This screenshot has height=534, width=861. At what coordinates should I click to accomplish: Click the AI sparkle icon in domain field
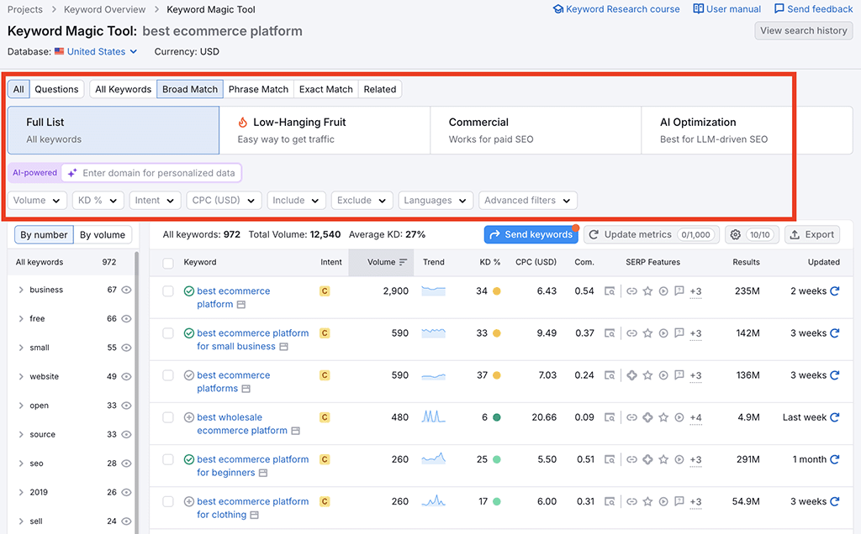click(x=72, y=173)
